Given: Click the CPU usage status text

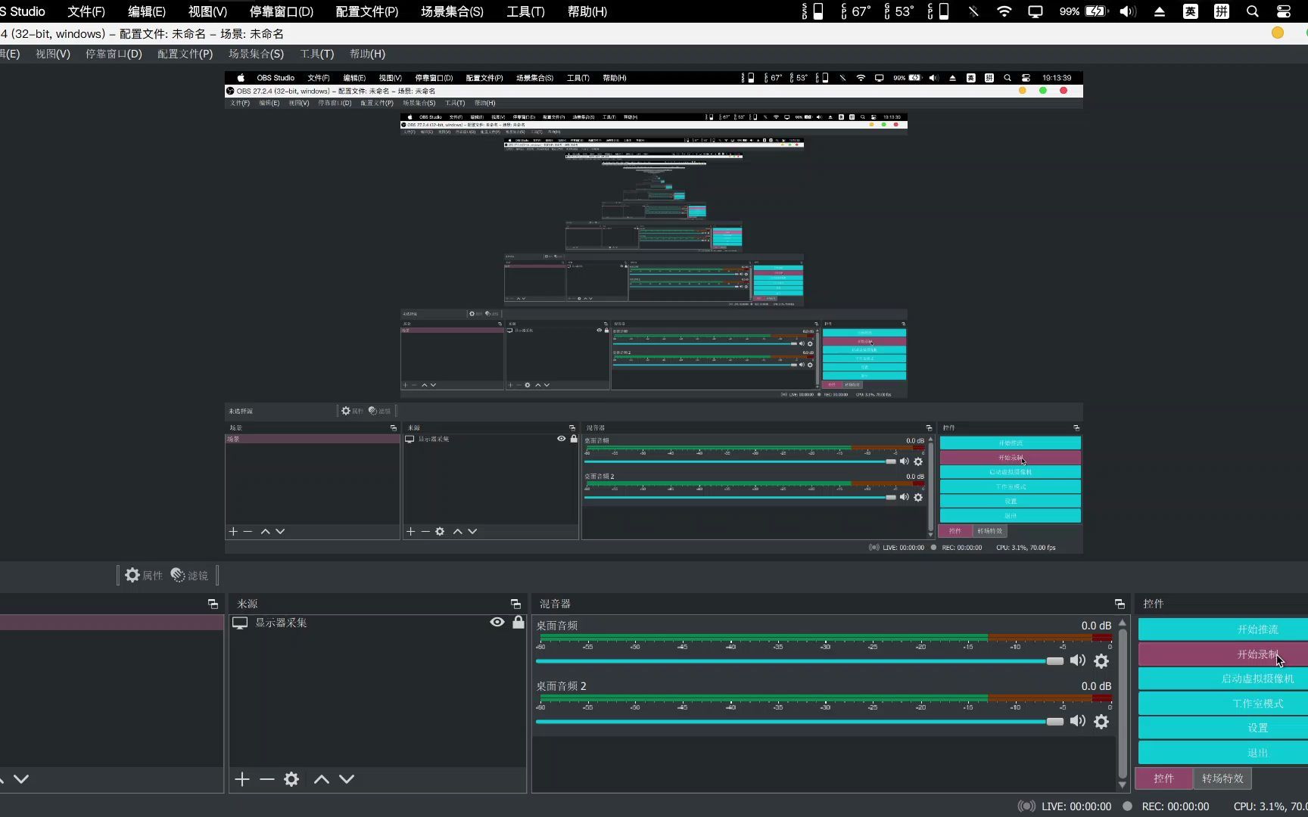Looking at the screenshot, I should [1270, 806].
